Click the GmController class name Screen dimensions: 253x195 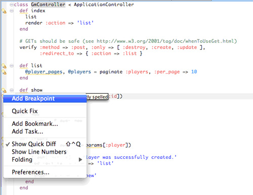click(48, 5)
